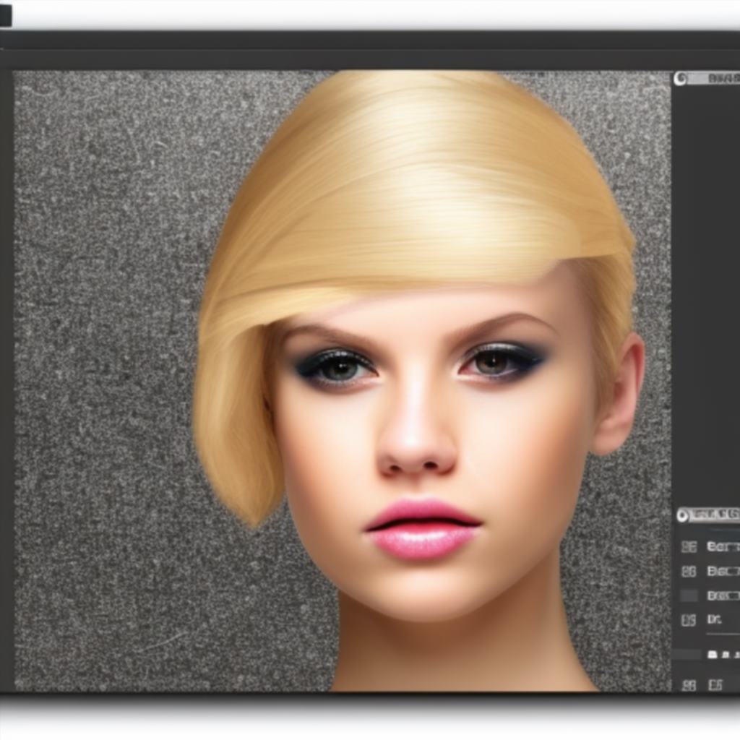
Task: Click the grid icon in bottom panel row
Action: pyautogui.click(x=689, y=685)
